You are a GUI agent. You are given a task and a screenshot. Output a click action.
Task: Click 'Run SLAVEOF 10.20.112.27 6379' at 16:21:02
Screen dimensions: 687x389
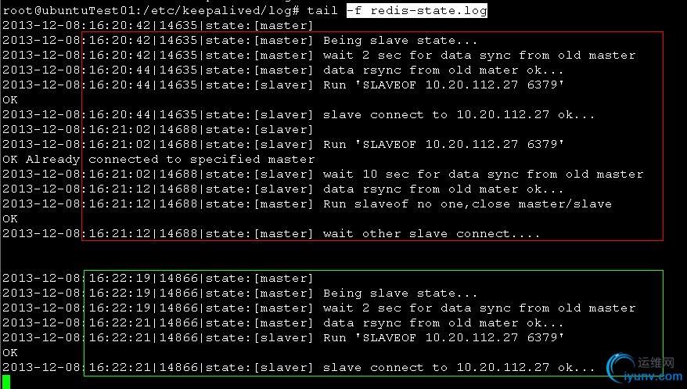coord(444,145)
